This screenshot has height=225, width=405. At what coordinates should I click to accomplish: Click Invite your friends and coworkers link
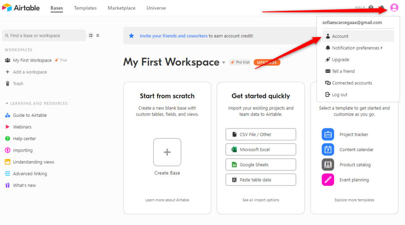coord(174,36)
